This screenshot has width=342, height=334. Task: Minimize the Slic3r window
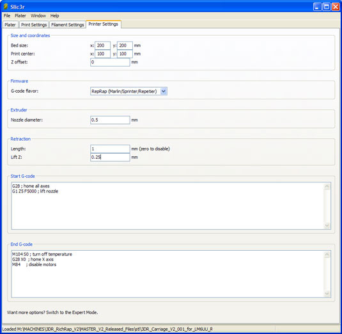[x=317, y=7]
